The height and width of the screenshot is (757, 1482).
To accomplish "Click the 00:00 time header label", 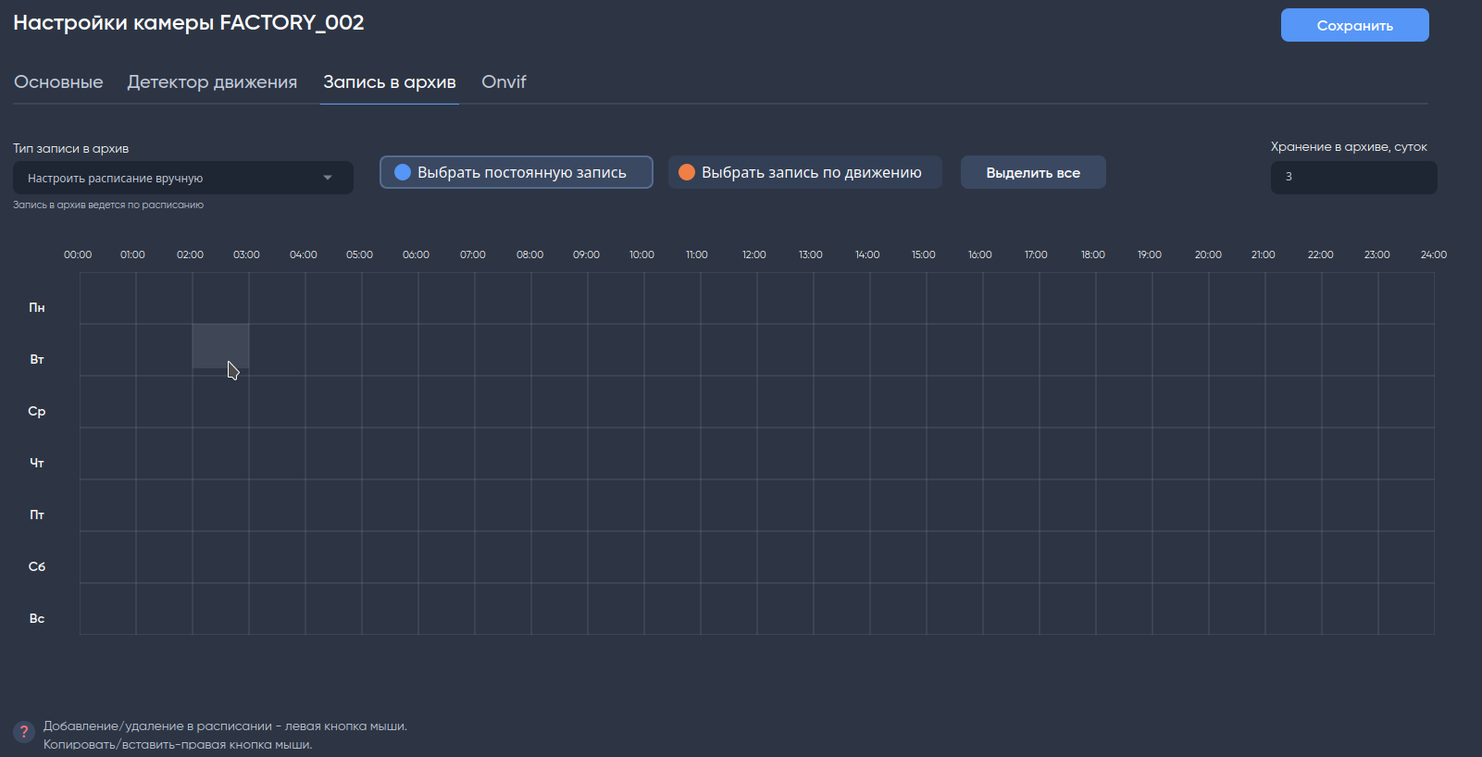I will [78, 254].
